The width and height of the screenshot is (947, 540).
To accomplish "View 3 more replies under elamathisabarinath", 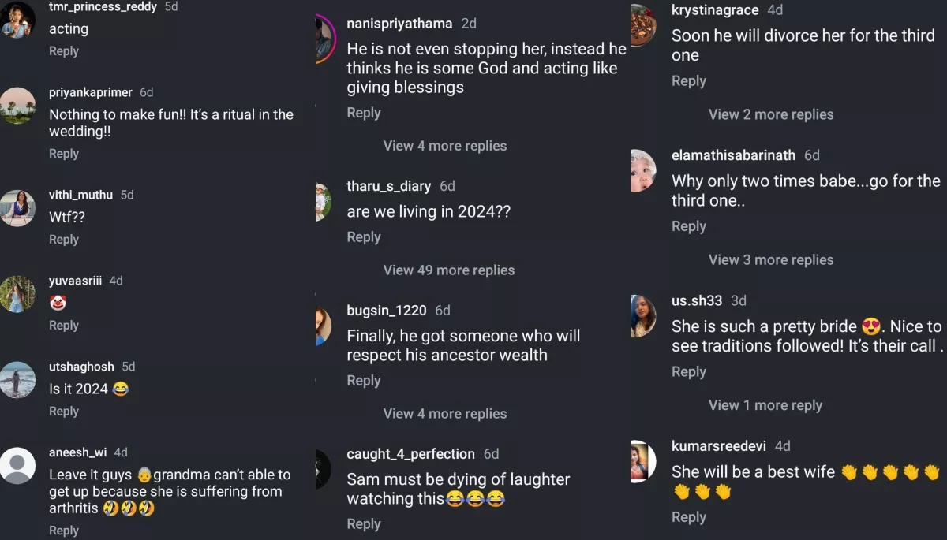I will (770, 260).
